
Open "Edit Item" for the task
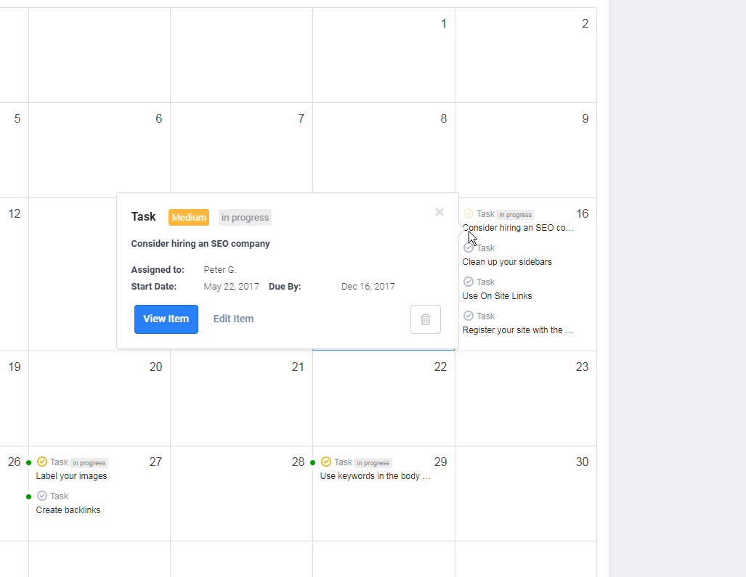coord(233,319)
